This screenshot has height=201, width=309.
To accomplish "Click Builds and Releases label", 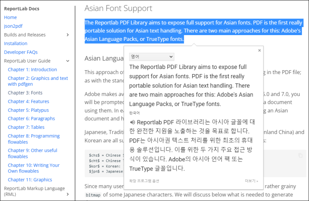I will click(x=25, y=35).
